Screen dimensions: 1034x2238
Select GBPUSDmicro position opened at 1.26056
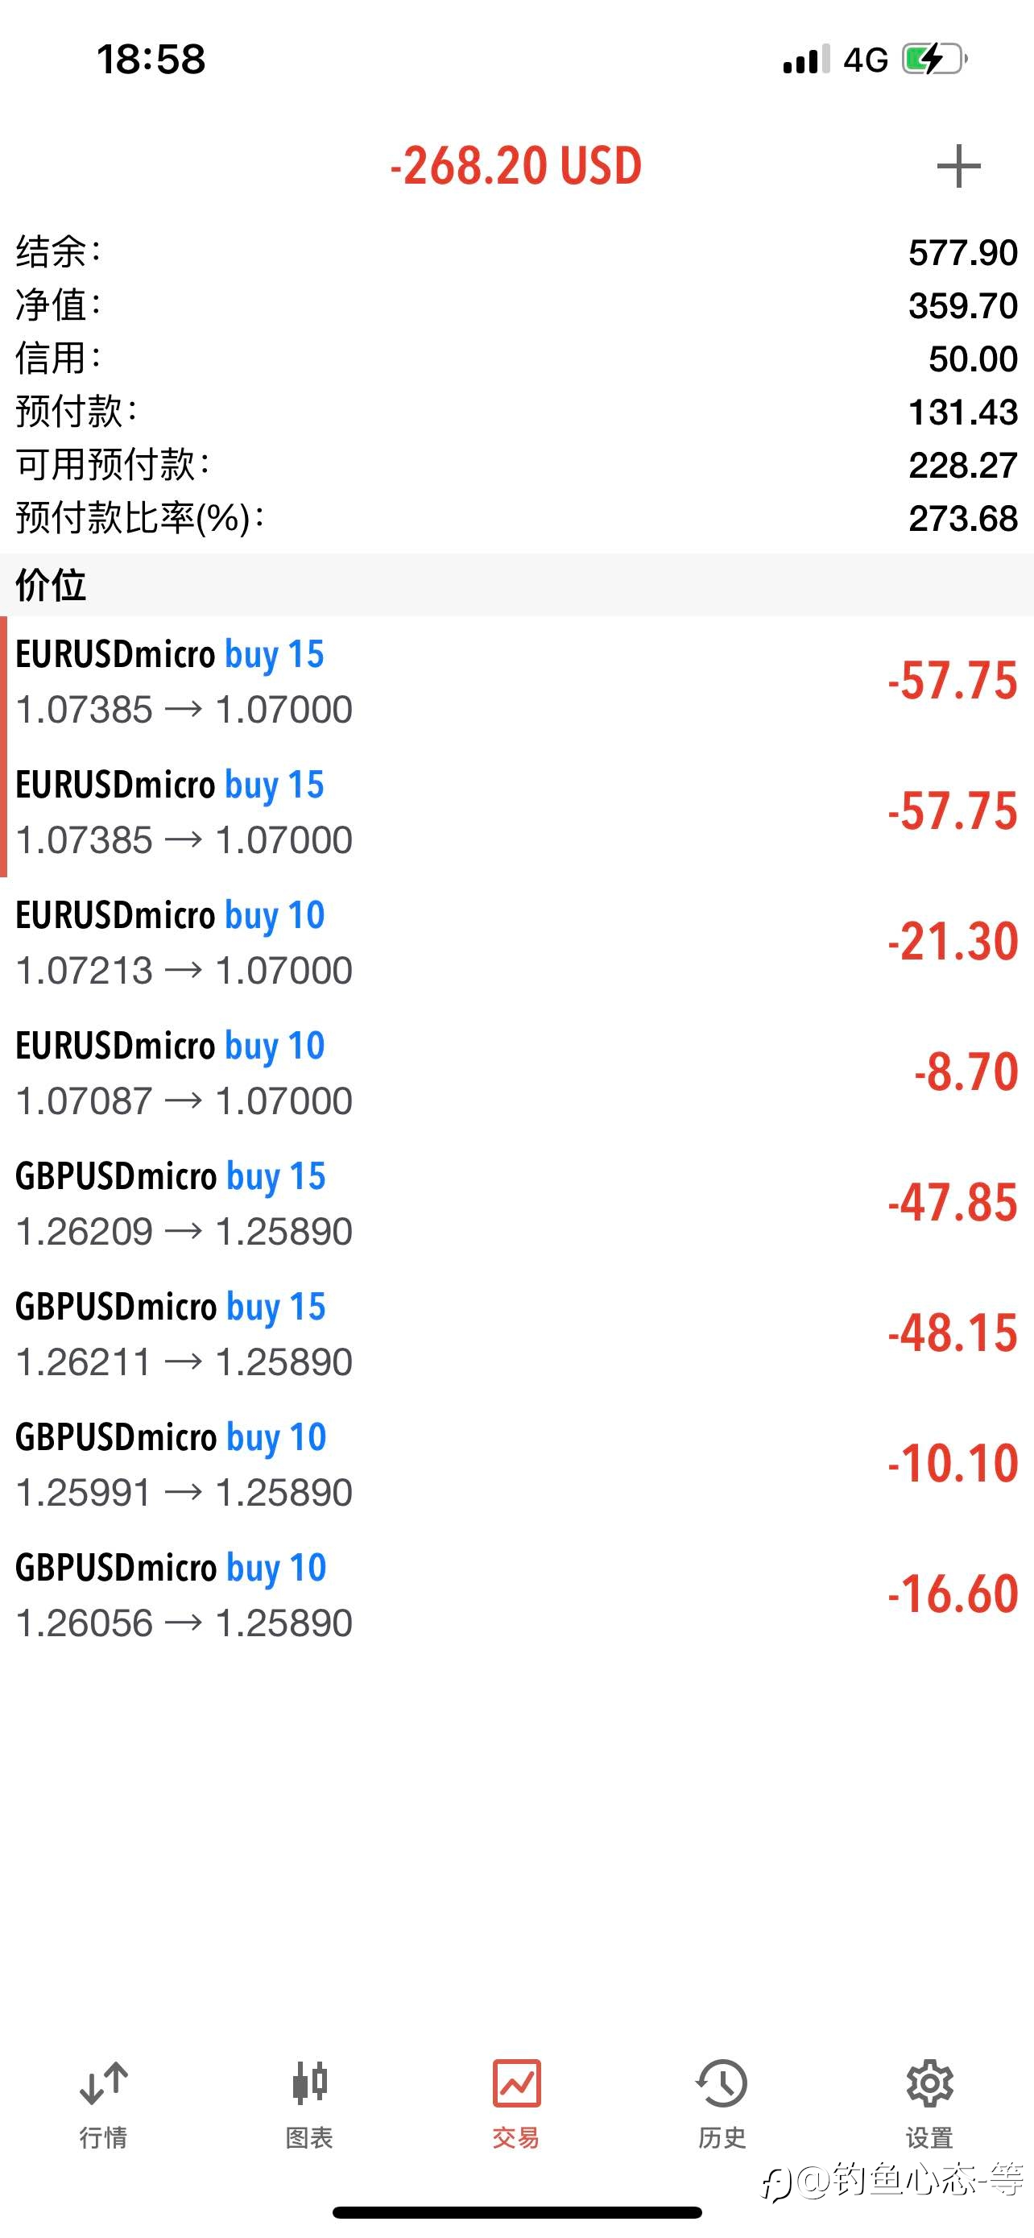516,1594
